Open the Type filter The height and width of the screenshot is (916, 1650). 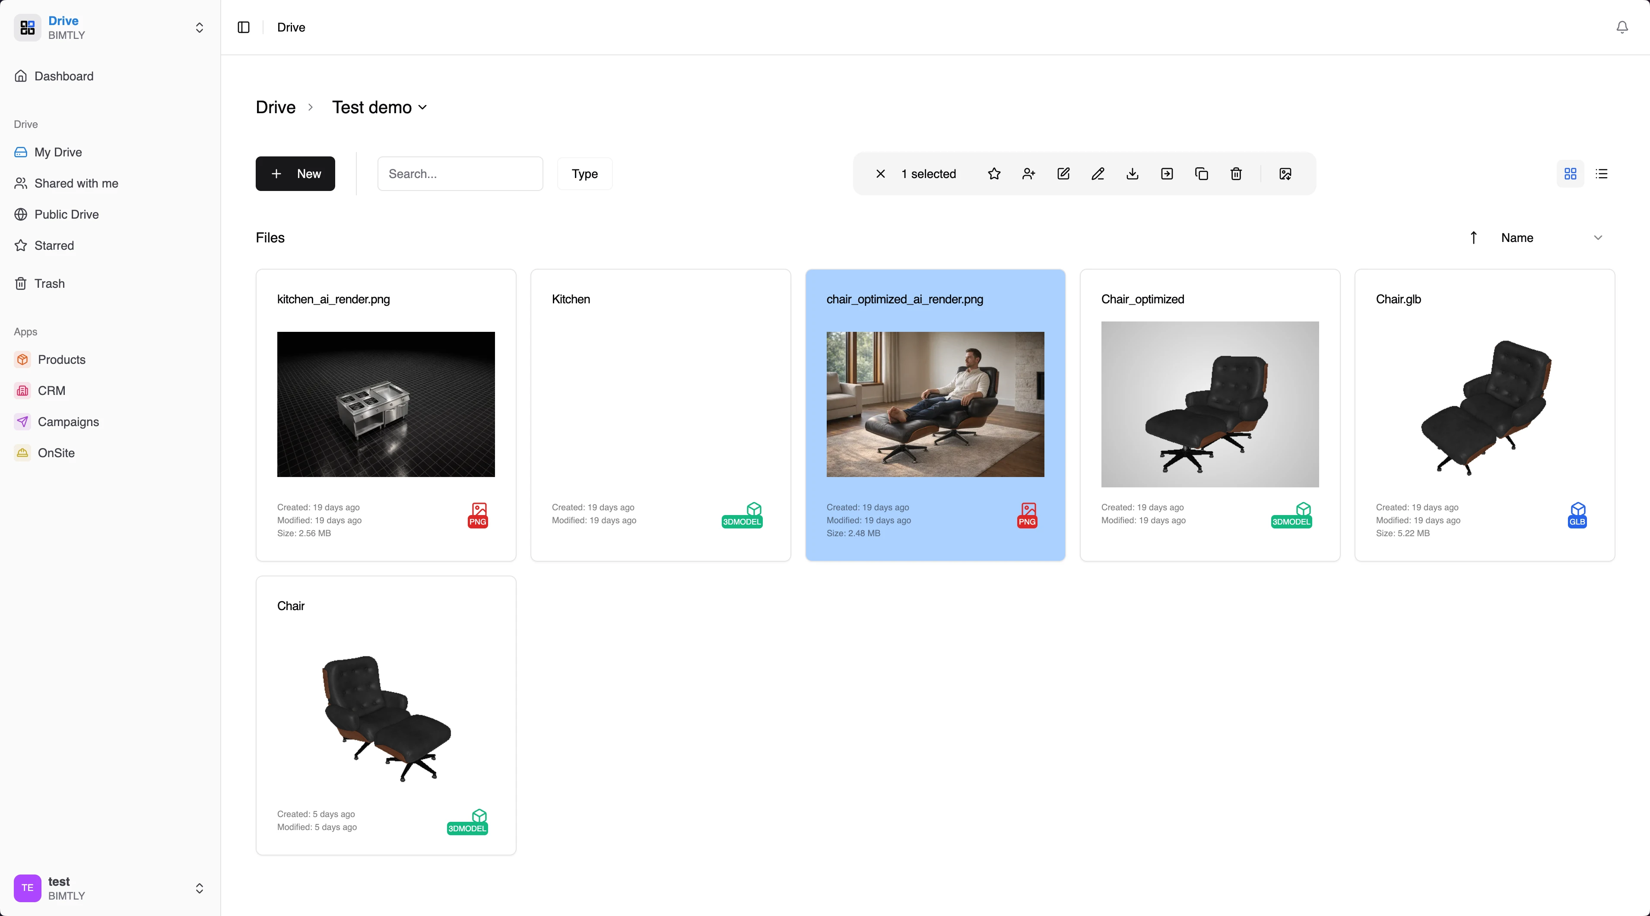(x=584, y=174)
